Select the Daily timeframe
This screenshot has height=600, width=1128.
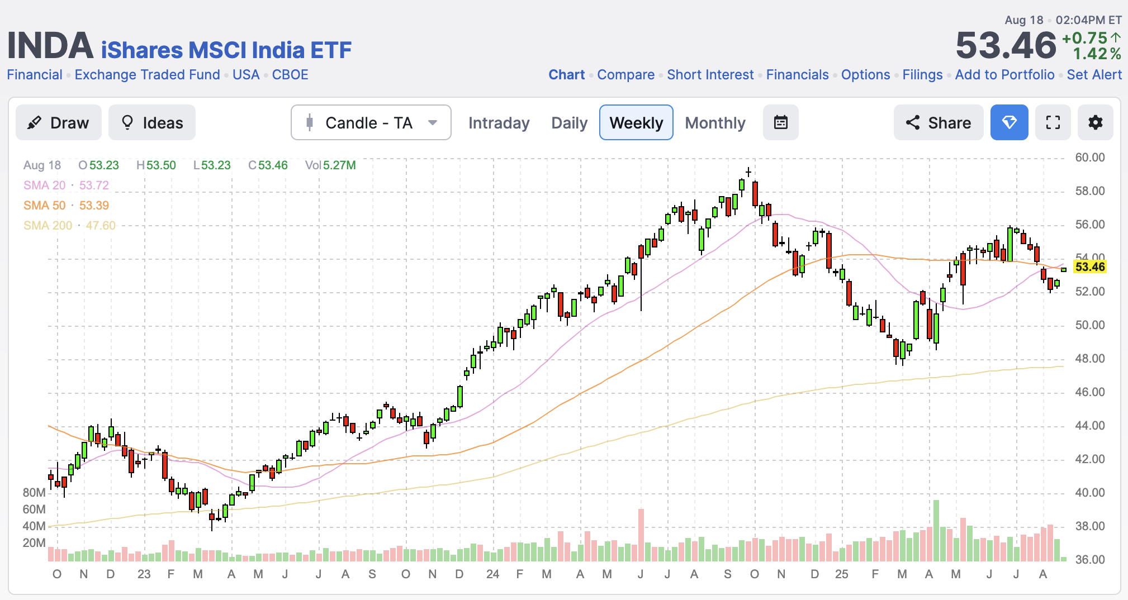click(x=569, y=123)
